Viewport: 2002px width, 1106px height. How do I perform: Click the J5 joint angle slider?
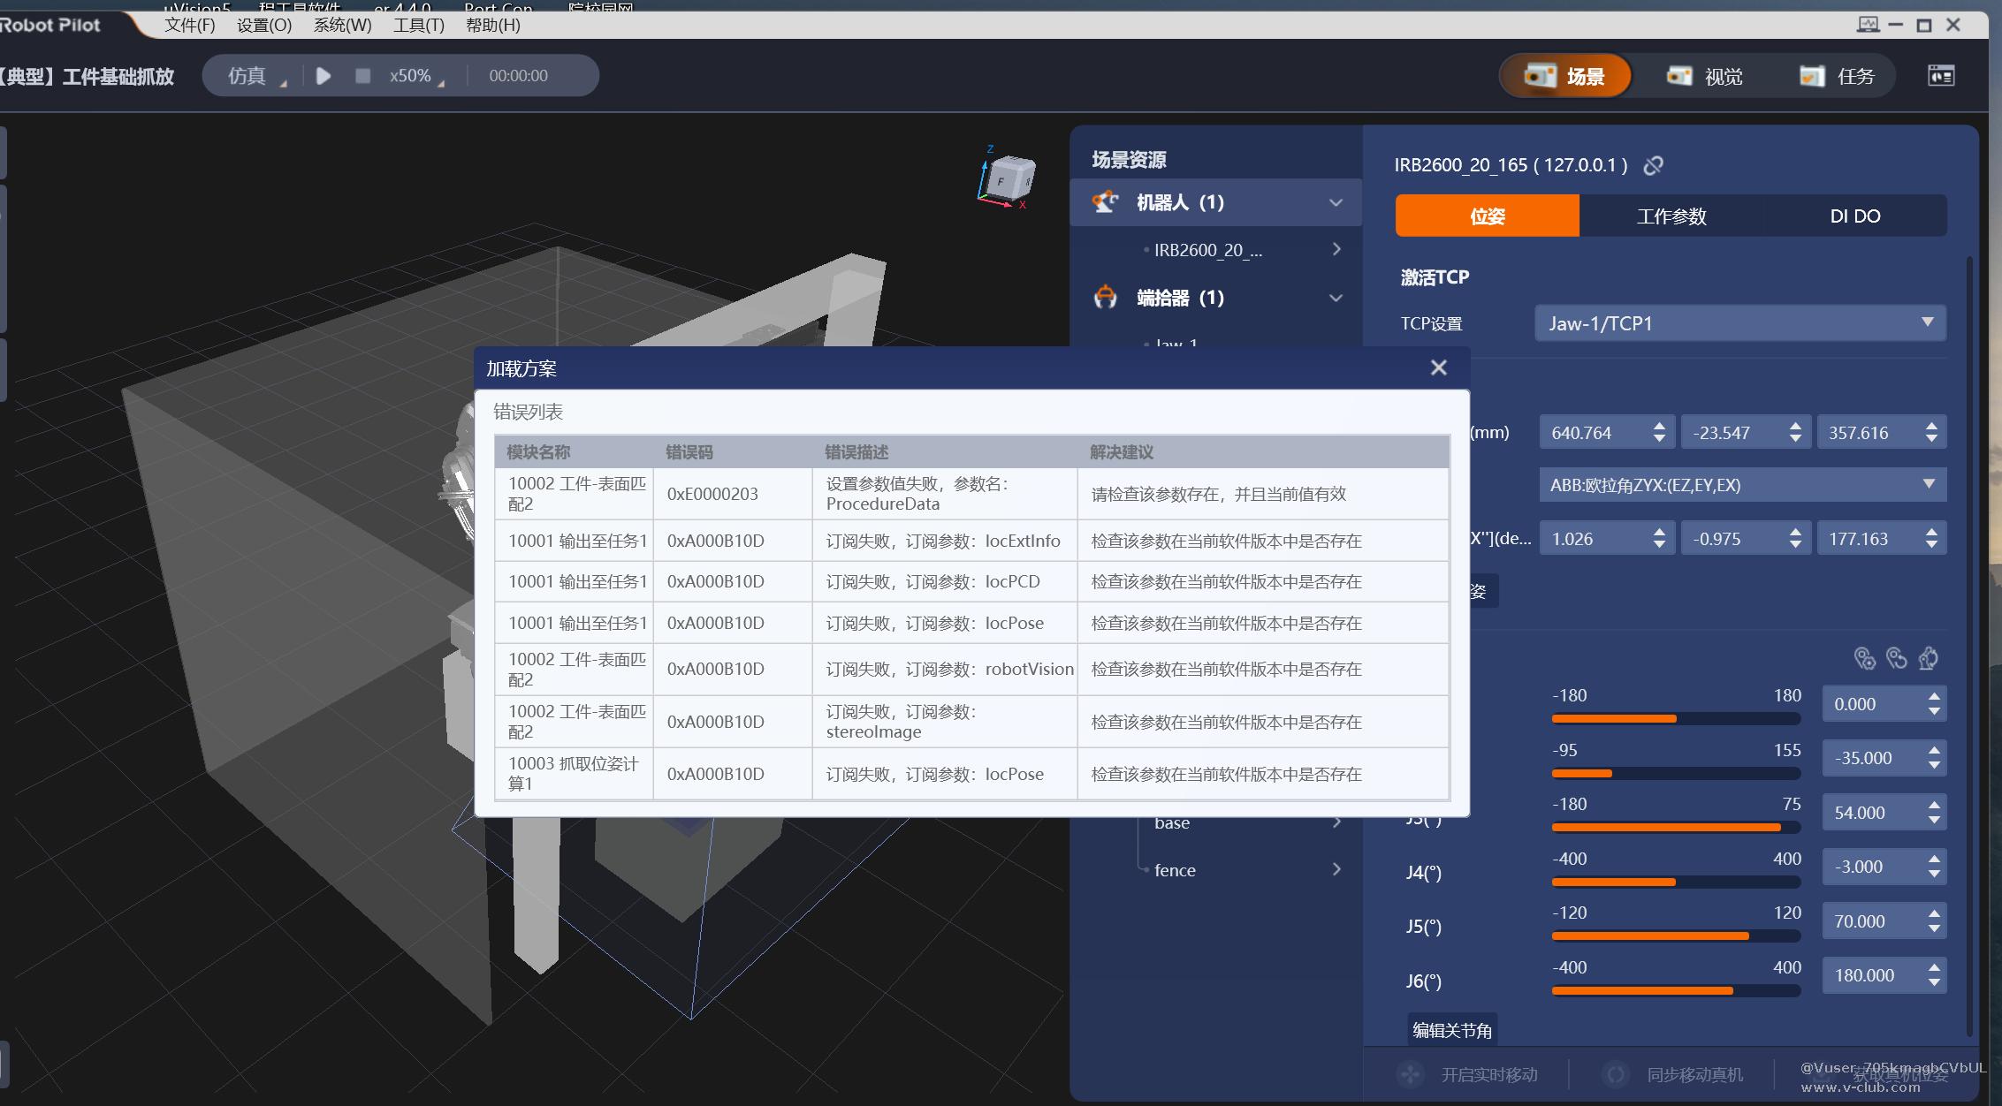[1675, 936]
